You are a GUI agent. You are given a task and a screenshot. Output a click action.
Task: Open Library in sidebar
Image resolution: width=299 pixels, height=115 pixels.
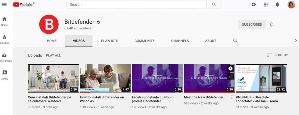tap(4, 75)
